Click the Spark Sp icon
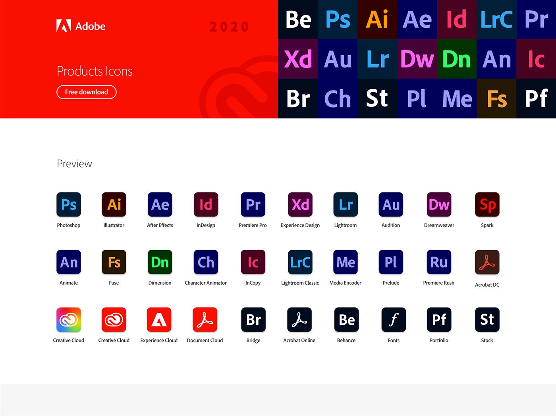The width and height of the screenshot is (556, 416). pyautogui.click(x=487, y=204)
